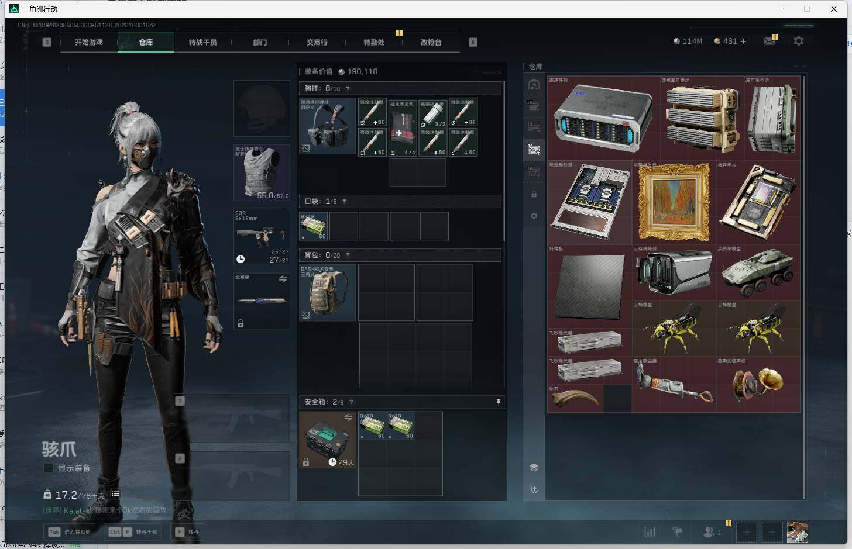Click the help icon next to 安全箱
852x549 pixels.
351,402
